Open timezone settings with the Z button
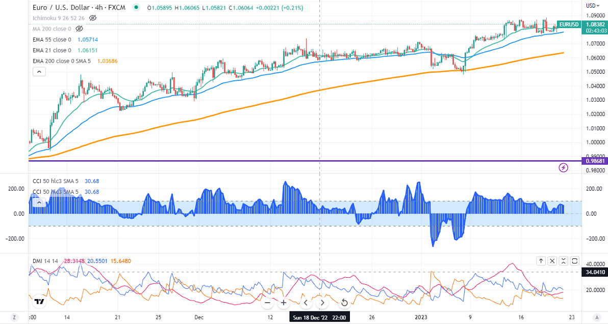 pos(15,317)
